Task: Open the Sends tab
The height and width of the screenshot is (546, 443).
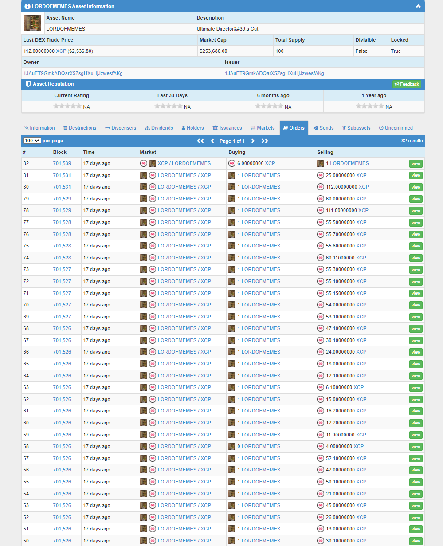Action: (323, 128)
